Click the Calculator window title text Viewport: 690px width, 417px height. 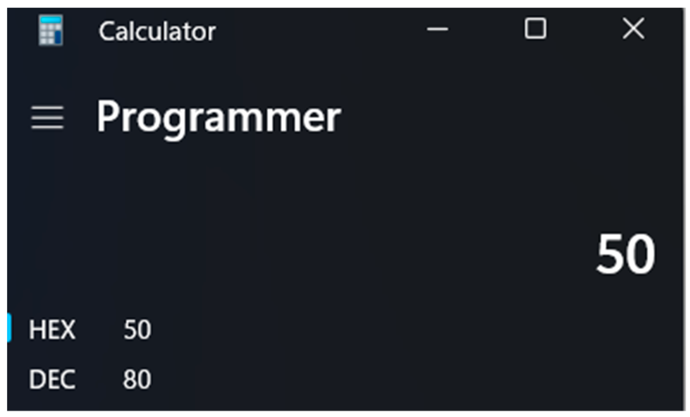click(x=157, y=31)
